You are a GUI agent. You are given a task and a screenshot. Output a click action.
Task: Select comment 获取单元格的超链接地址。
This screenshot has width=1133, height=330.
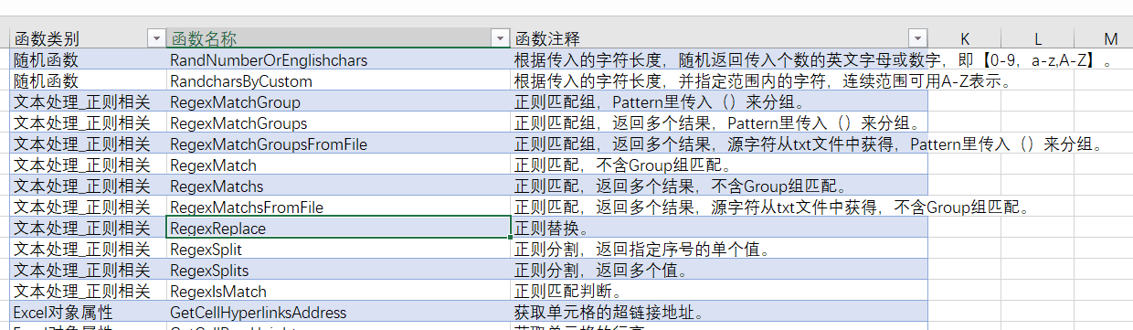click(x=719, y=313)
